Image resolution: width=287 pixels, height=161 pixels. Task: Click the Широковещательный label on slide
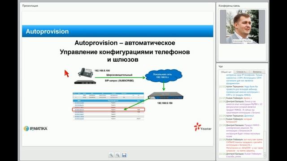click(x=119, y=75)
